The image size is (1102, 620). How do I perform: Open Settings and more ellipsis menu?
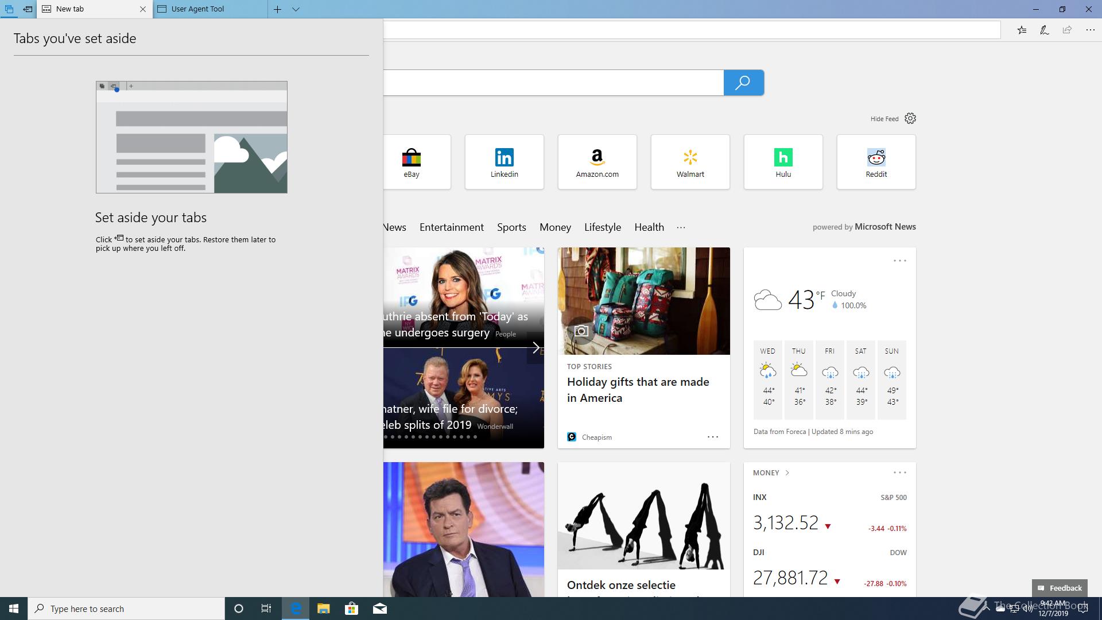coord(1090,30)
